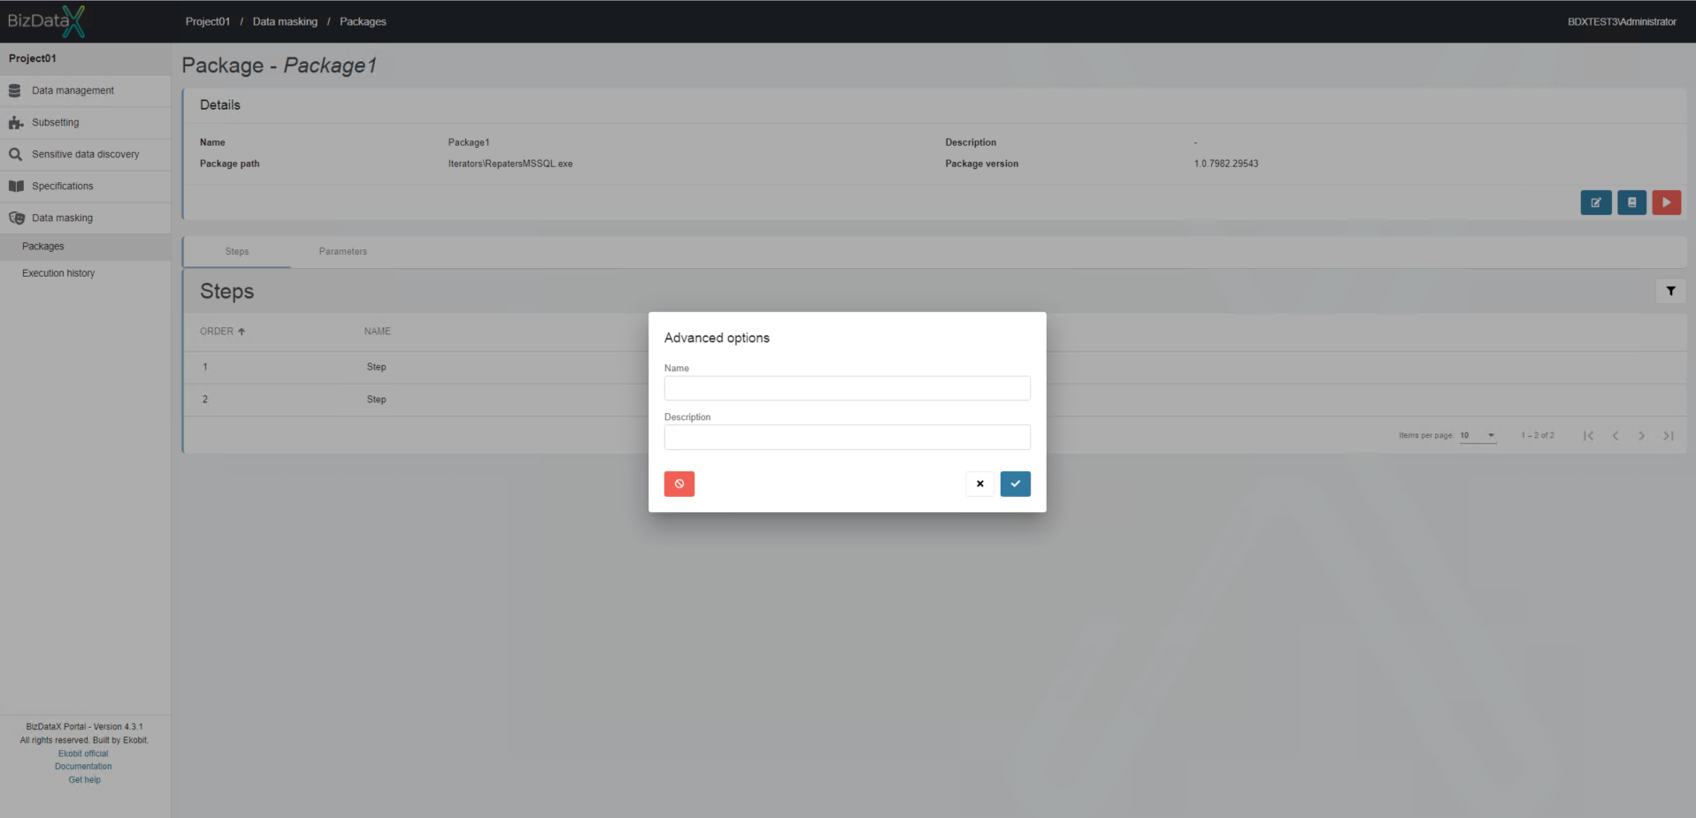
Task: Go to next page of steps
Action: click(1642, 435)
